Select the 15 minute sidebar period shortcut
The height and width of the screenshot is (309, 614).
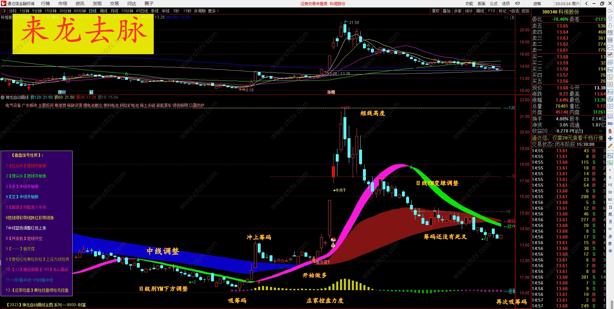pos(610,185)
